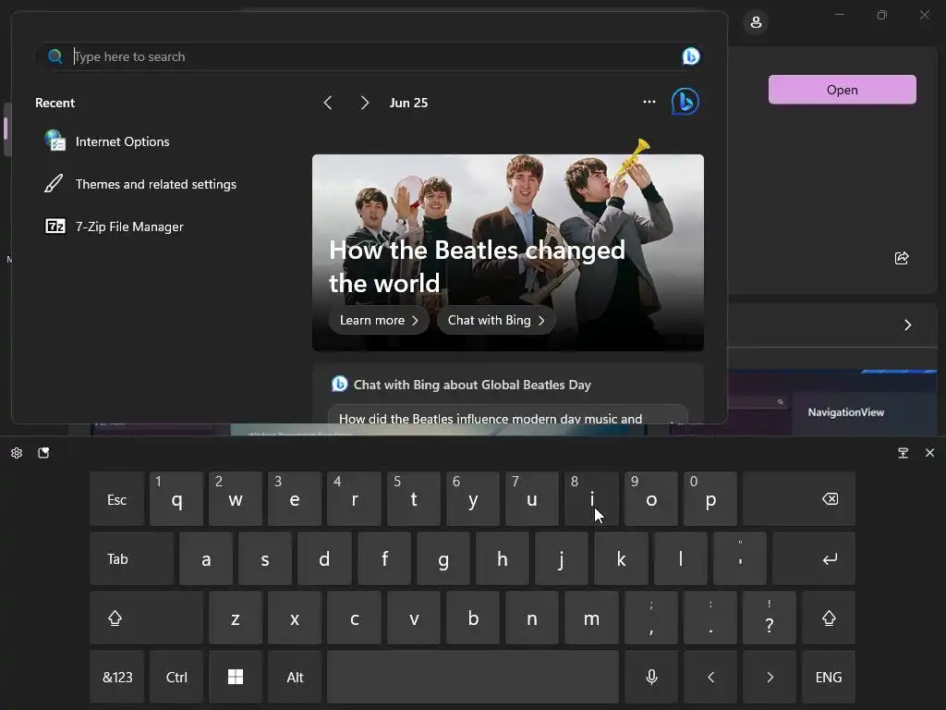
Task: Expand the chevron row in background window
Action: (908, 325)
